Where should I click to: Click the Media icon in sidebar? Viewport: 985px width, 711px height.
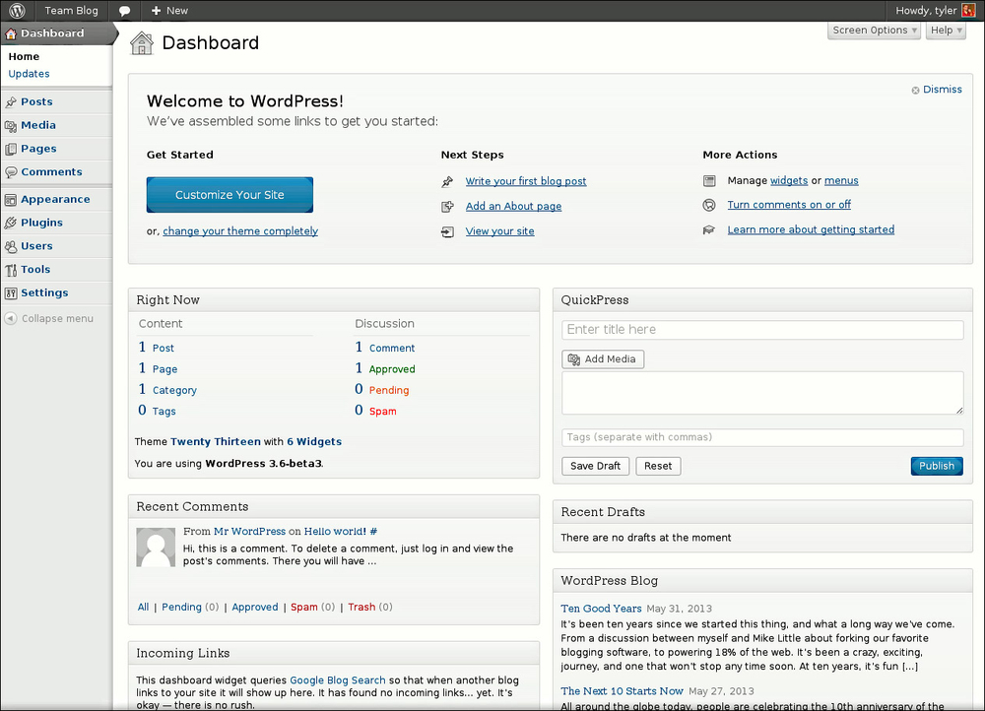11,126
